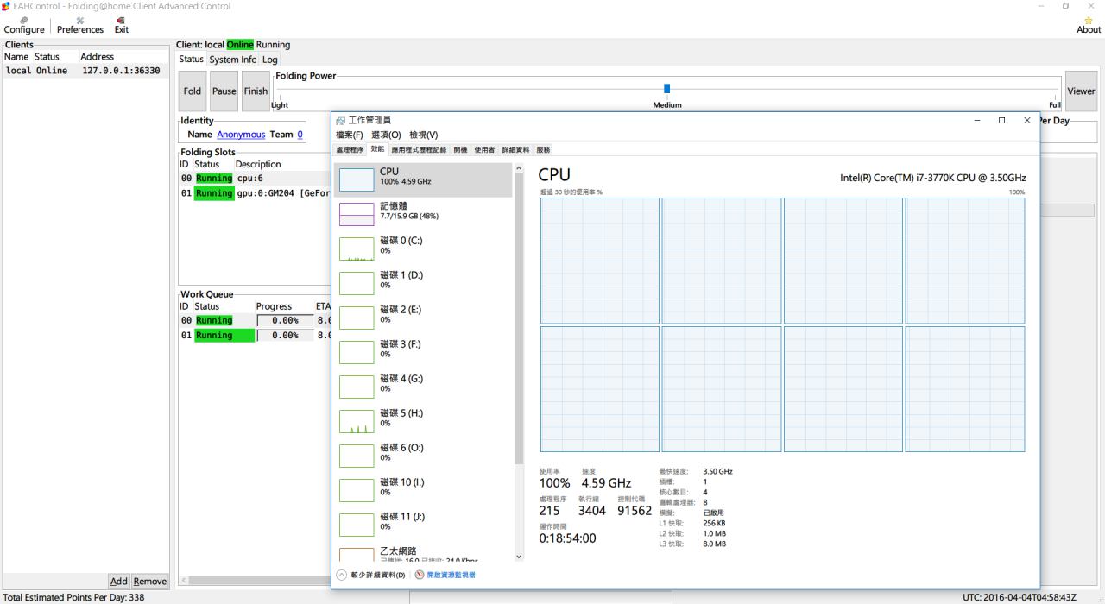The width and height of the screenshot is (1105, 604).
Task: Click the Full mark of the Folding Power slider
Action: 1055,104
